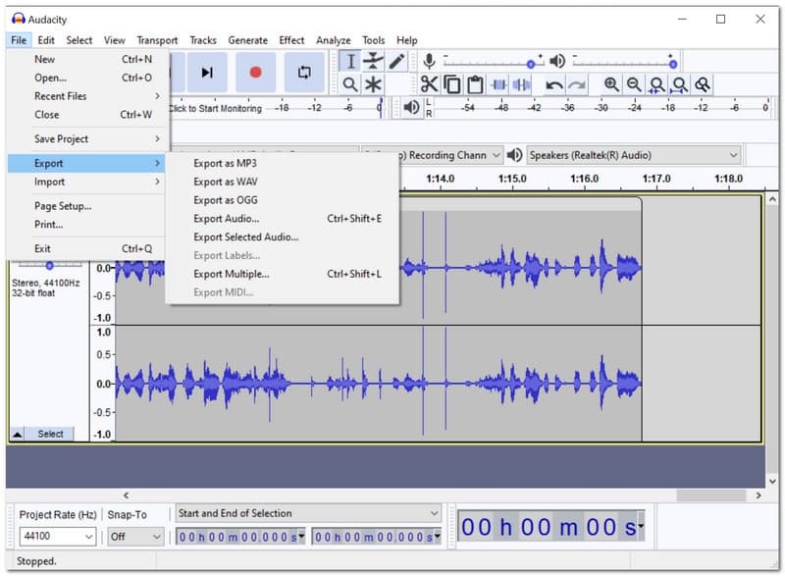Click the track Select button

point(51,434)
